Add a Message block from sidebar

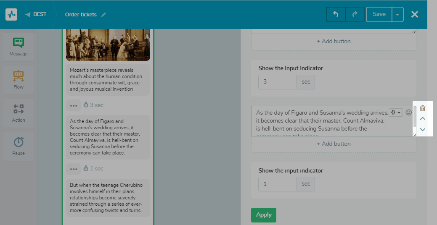click(19, 46)
